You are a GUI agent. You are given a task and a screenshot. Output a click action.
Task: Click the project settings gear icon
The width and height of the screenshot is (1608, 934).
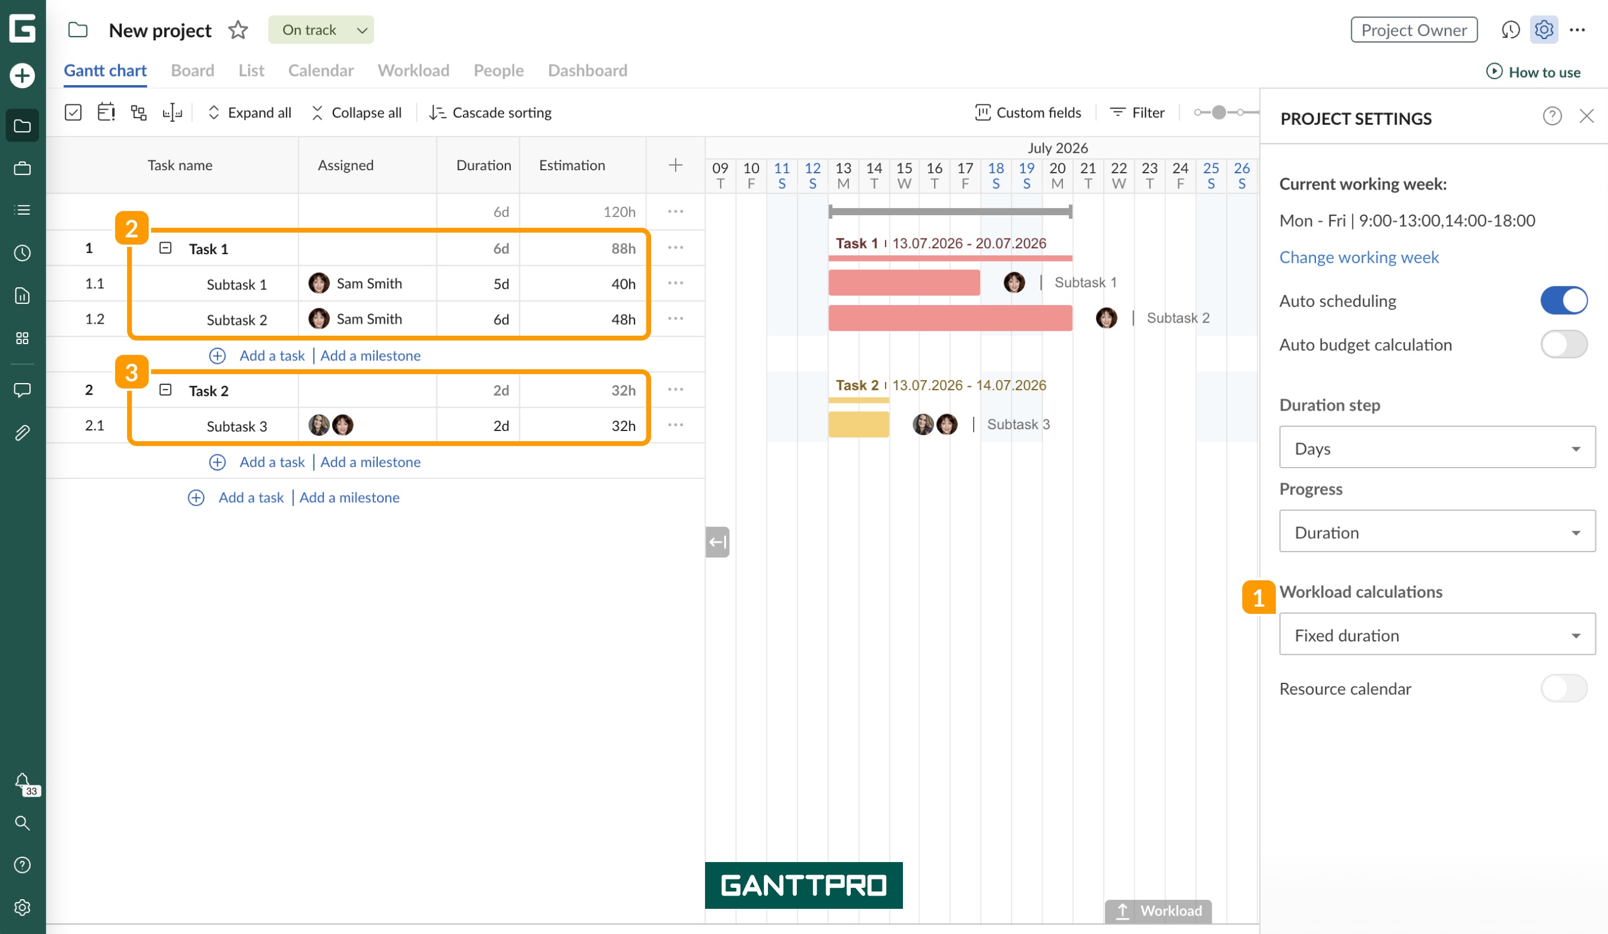coord(1544,30)
